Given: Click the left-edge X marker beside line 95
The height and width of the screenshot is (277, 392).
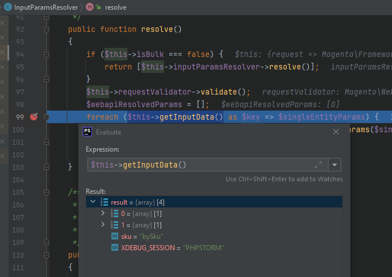Looking at the screenshot, I should coord(2,67).
